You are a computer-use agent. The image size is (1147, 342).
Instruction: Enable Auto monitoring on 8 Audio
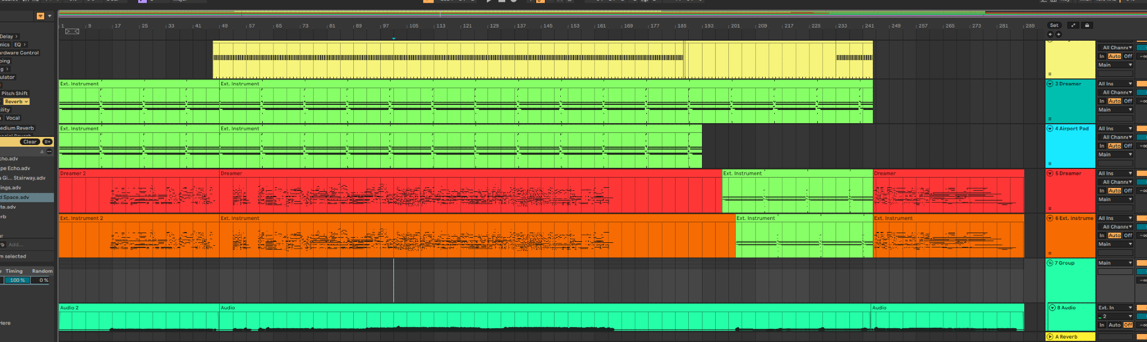(1114, 325)
